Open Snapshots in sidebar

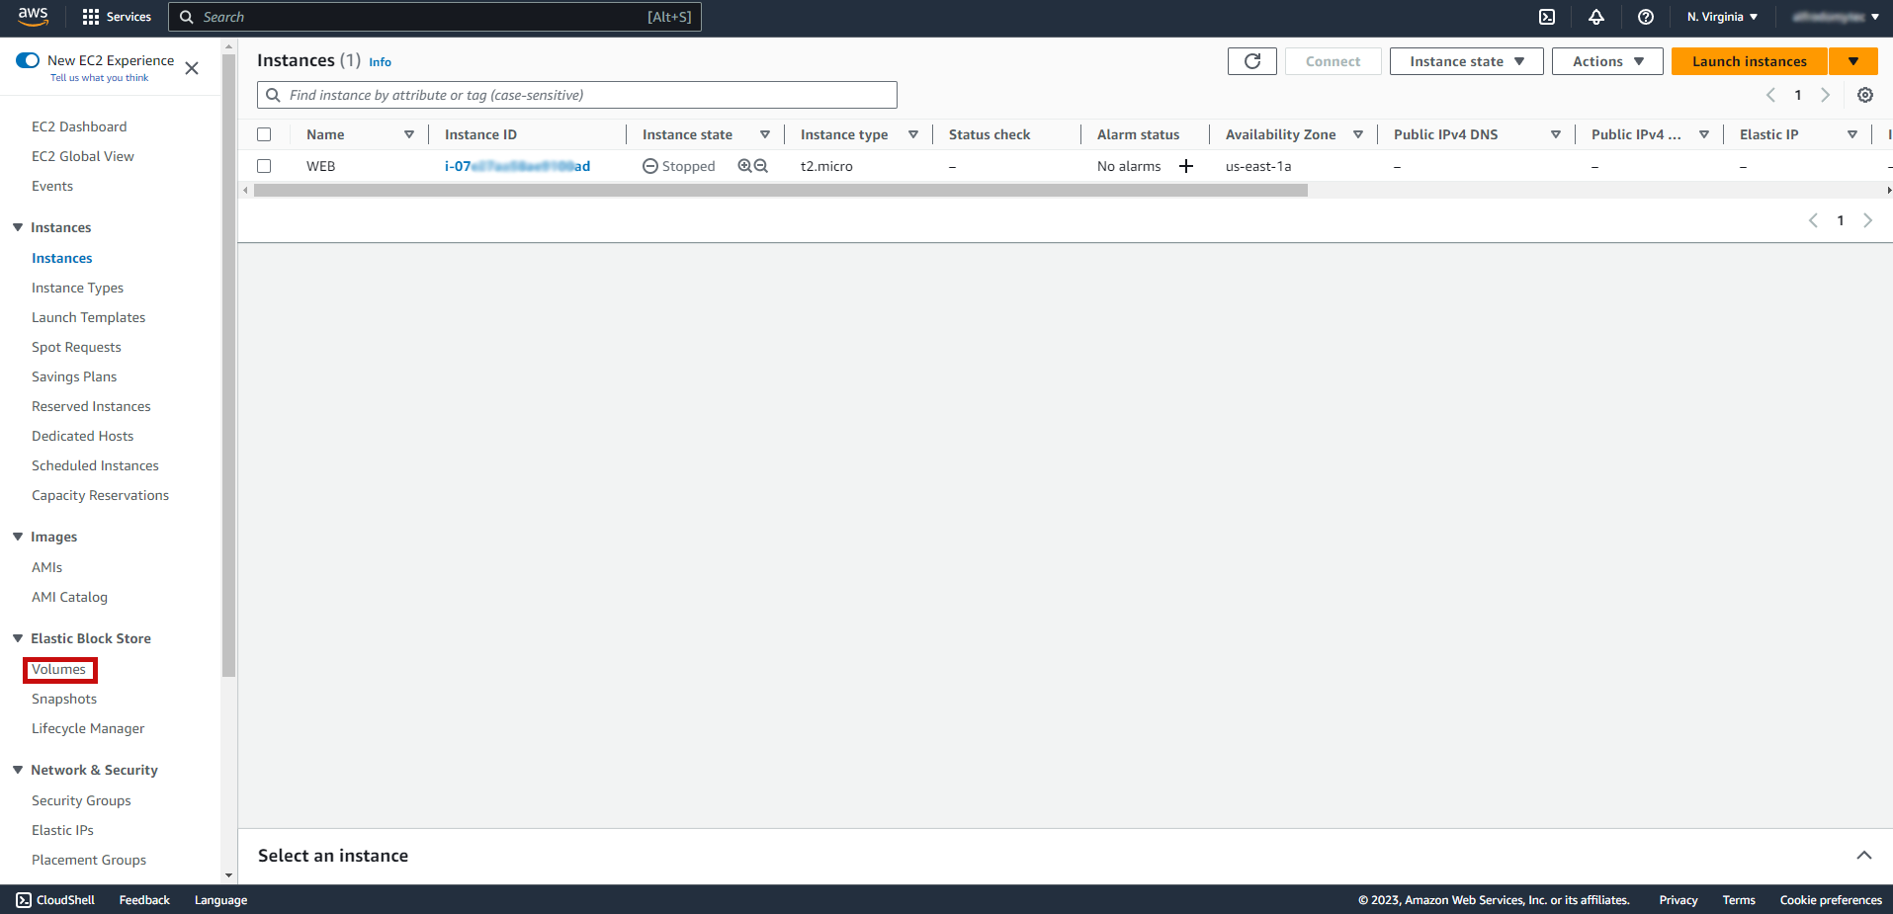coord(64,699)
